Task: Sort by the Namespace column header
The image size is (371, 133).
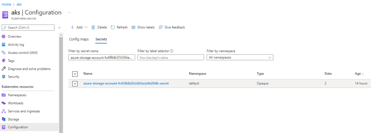Action: [x=198, y=74]
